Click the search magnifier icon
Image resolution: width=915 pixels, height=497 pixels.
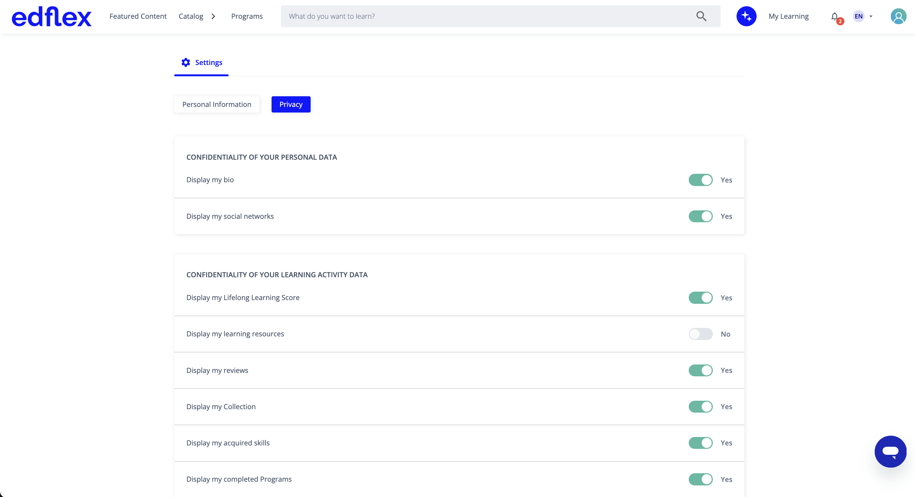coord(701,16)
